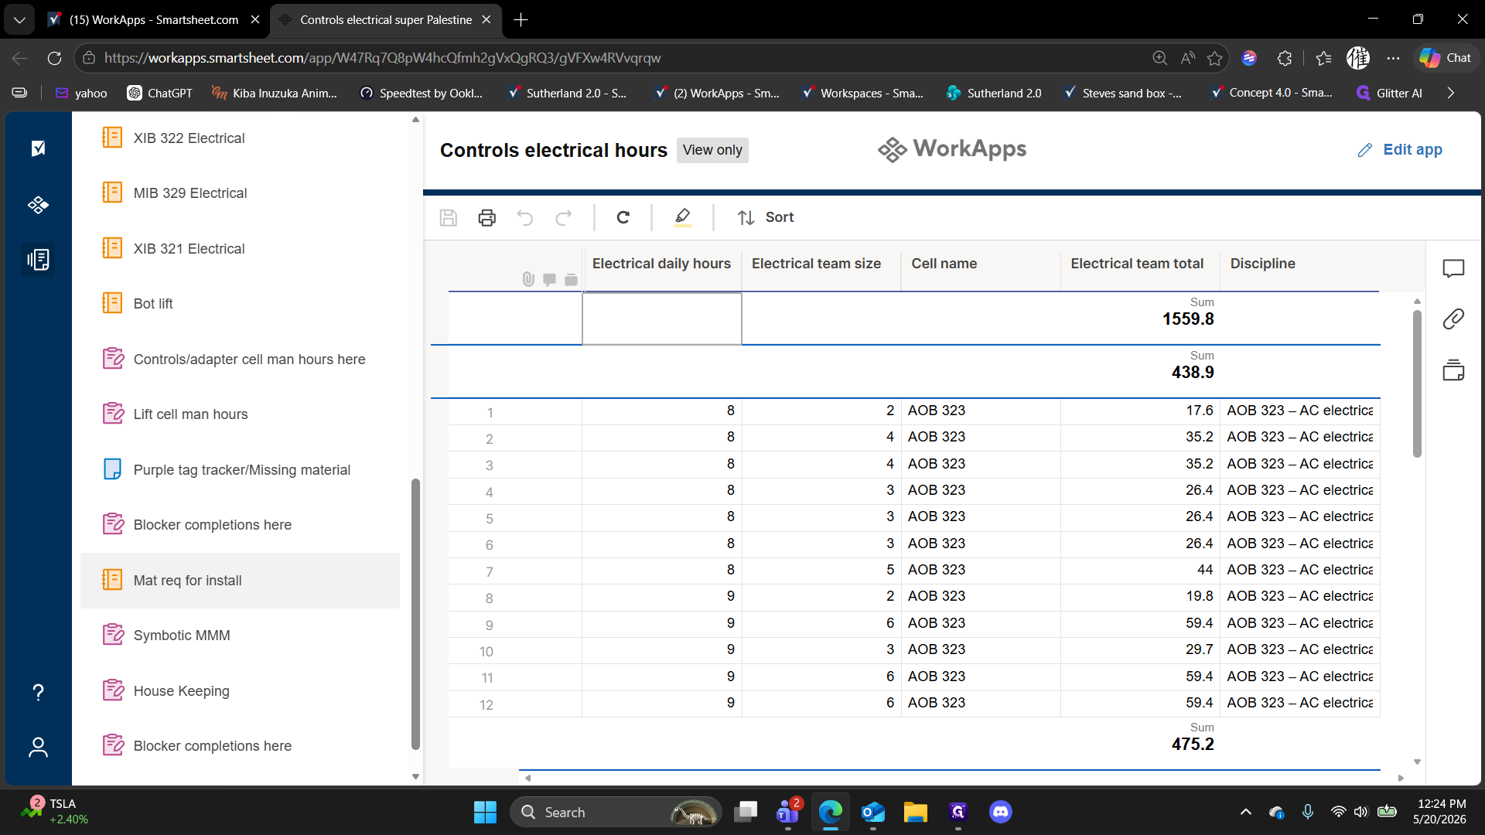Open the Glitter AI bookmark

pos(1390,93)
